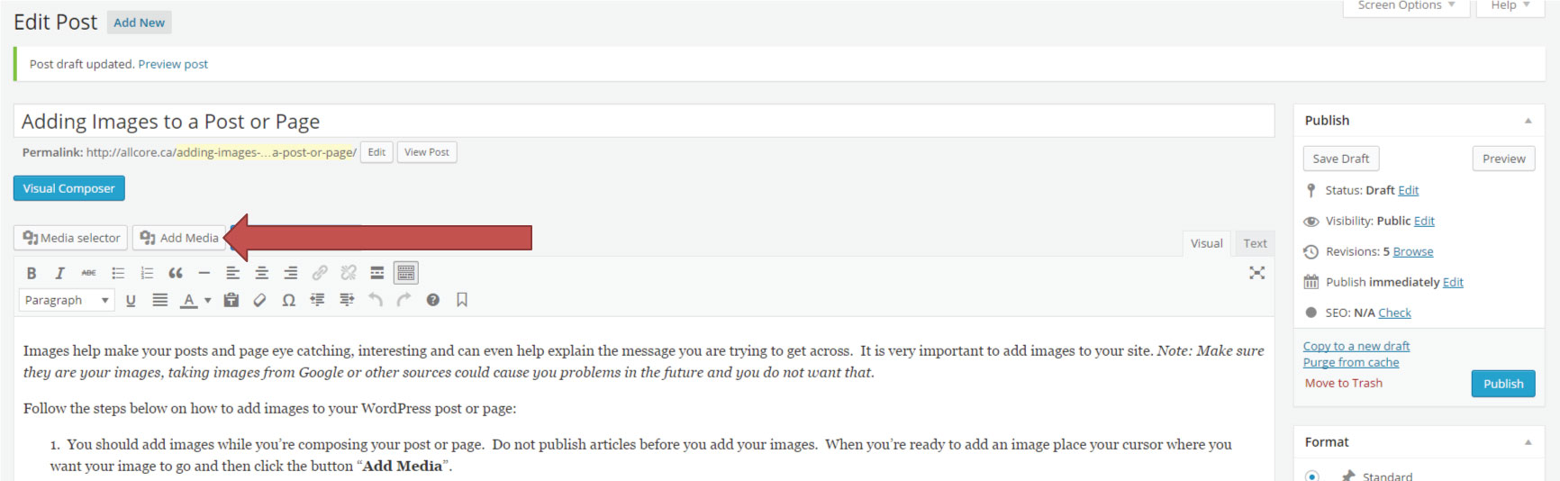The height and width of the screenshot is (481, 1560).
Task: Click the paste as text clipboard icon
Action: click(x=231, y=300)
